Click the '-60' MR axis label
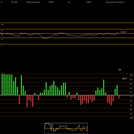Screen dimensions: 134x134 [x=131, y=110]
